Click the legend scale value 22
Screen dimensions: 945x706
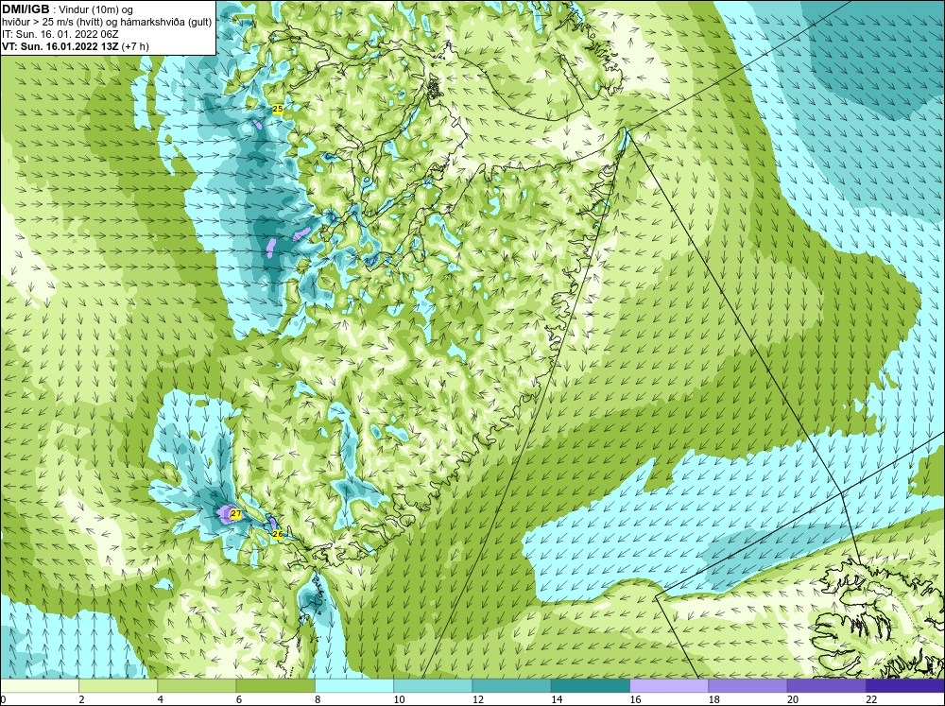tap(871, 699)
